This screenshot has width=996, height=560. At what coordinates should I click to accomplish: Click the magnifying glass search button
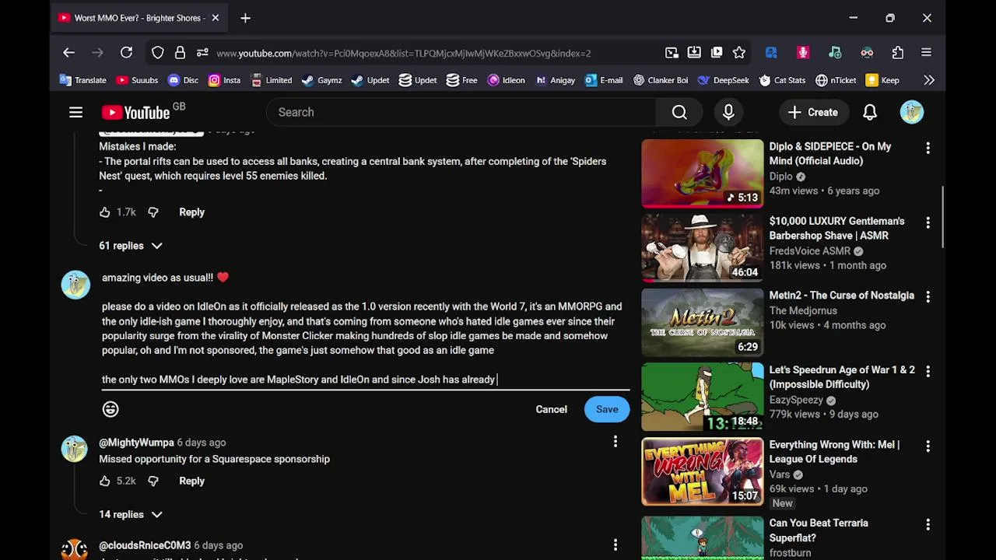pos(679,112)
